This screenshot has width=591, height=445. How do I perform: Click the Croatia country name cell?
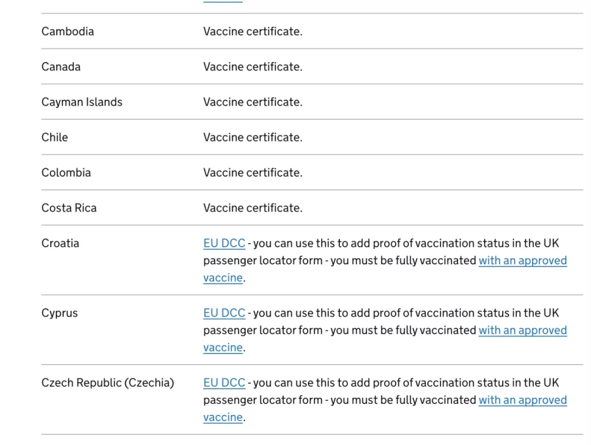coord(60,244)
